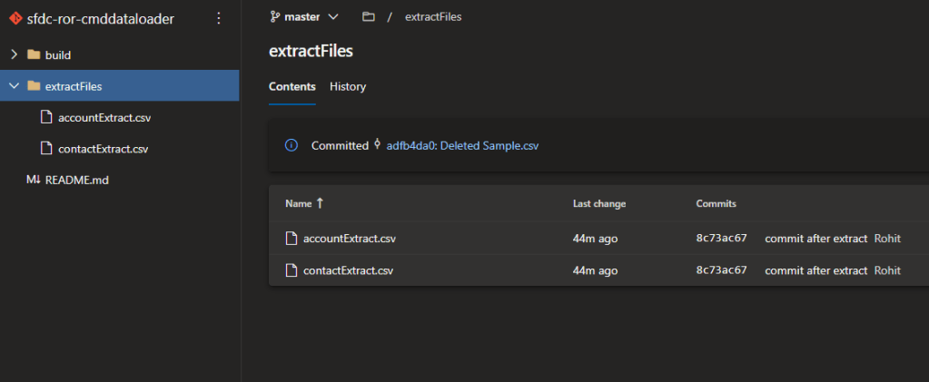Click commit message in accountExtract.csv row
Screen dimensions: 929x382
[815, 239]
